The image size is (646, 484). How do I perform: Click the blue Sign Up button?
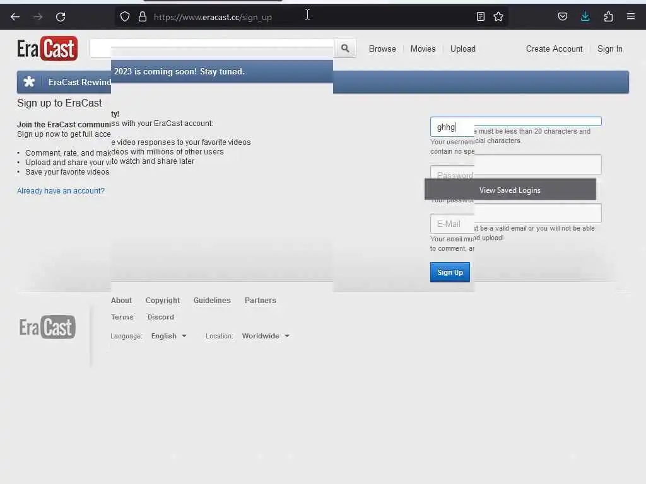pyautogui.click(x=450, y=272)
